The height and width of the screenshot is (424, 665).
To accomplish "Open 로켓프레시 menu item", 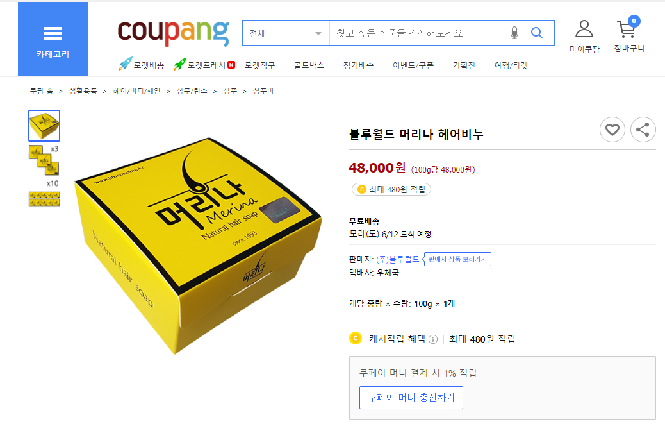I will pos(204,65).
